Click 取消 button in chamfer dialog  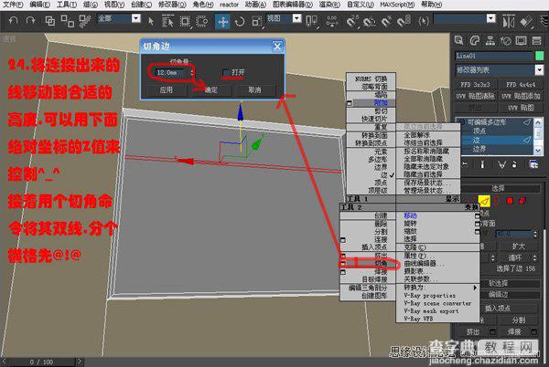[255, 89]
